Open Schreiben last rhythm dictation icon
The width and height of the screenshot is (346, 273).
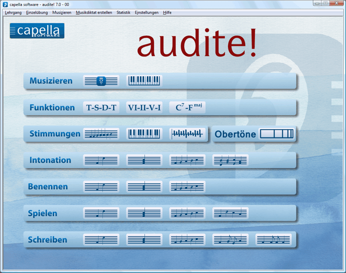click(273, 239)
